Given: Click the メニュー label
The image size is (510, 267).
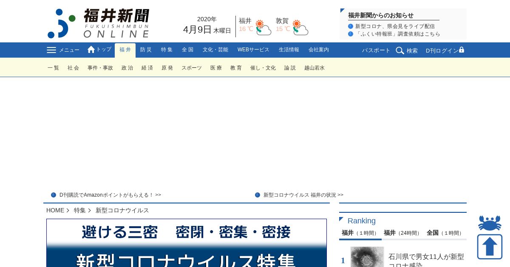Looking at the screenshot, I should pyautogui.click(x=69, y=50).
